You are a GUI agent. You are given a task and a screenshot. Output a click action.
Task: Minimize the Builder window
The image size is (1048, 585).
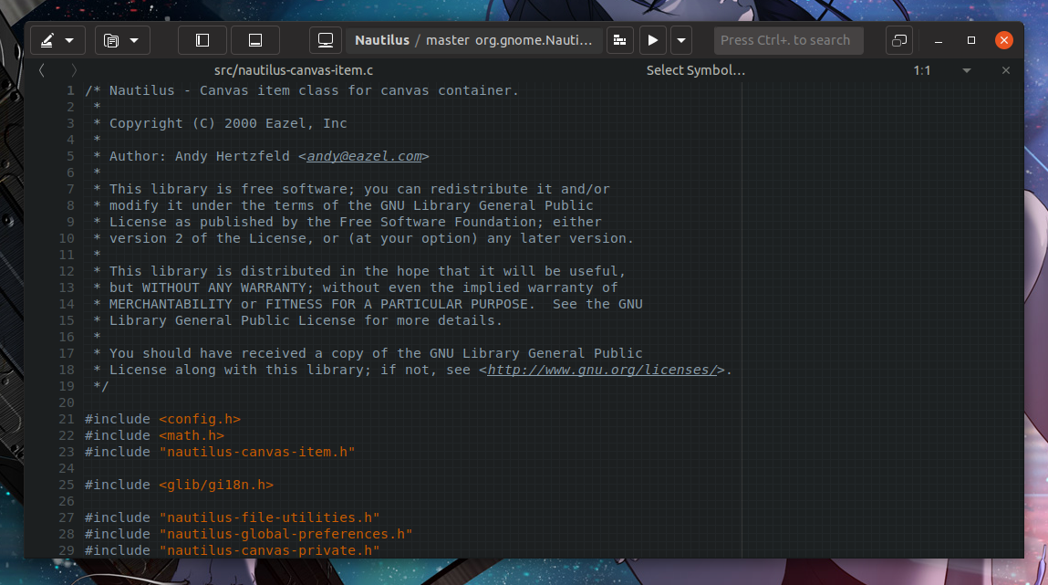[939, 41]
